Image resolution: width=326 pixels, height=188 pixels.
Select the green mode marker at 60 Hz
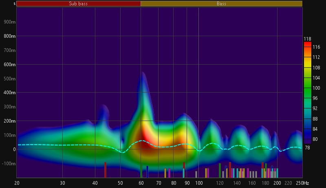[x=141, y=171]
